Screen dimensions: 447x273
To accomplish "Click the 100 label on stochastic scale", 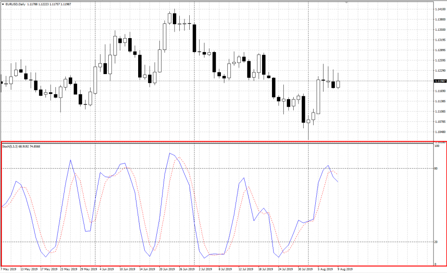I will tap(437, 146).
